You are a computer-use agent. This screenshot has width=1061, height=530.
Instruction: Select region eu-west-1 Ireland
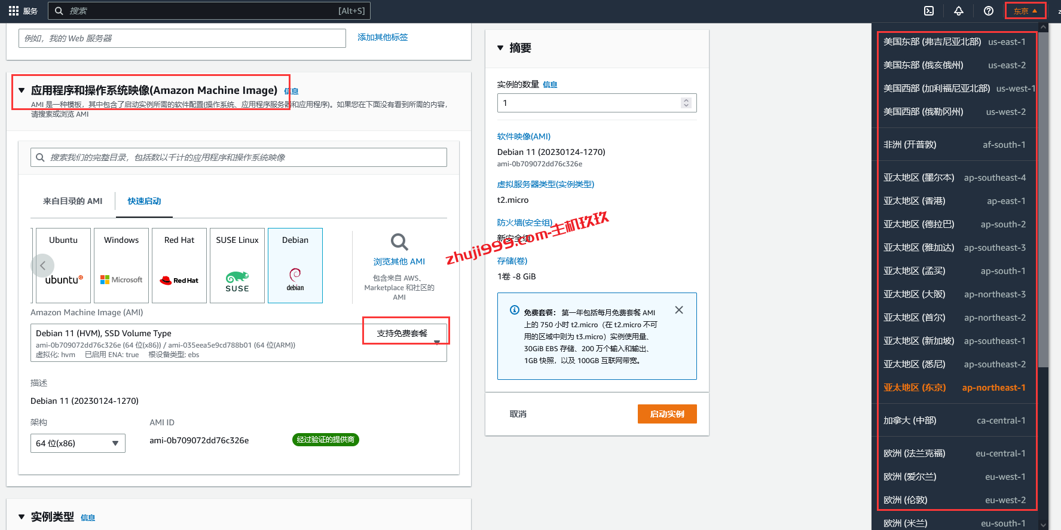pos(954,477)
